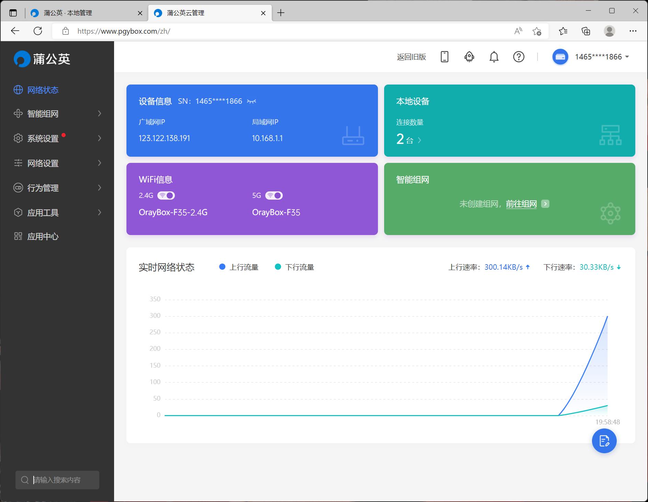Click the 前往组网 link in the green card
This screenshot has height=502, width=648.
(522, 203)
